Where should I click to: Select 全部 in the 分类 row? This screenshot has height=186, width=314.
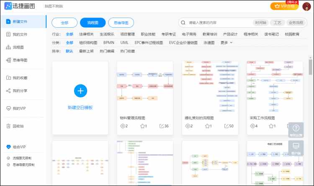point(69,43)
